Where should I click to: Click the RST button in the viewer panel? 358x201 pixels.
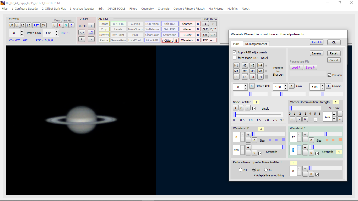pyautogui.click(x=36, y=25)
